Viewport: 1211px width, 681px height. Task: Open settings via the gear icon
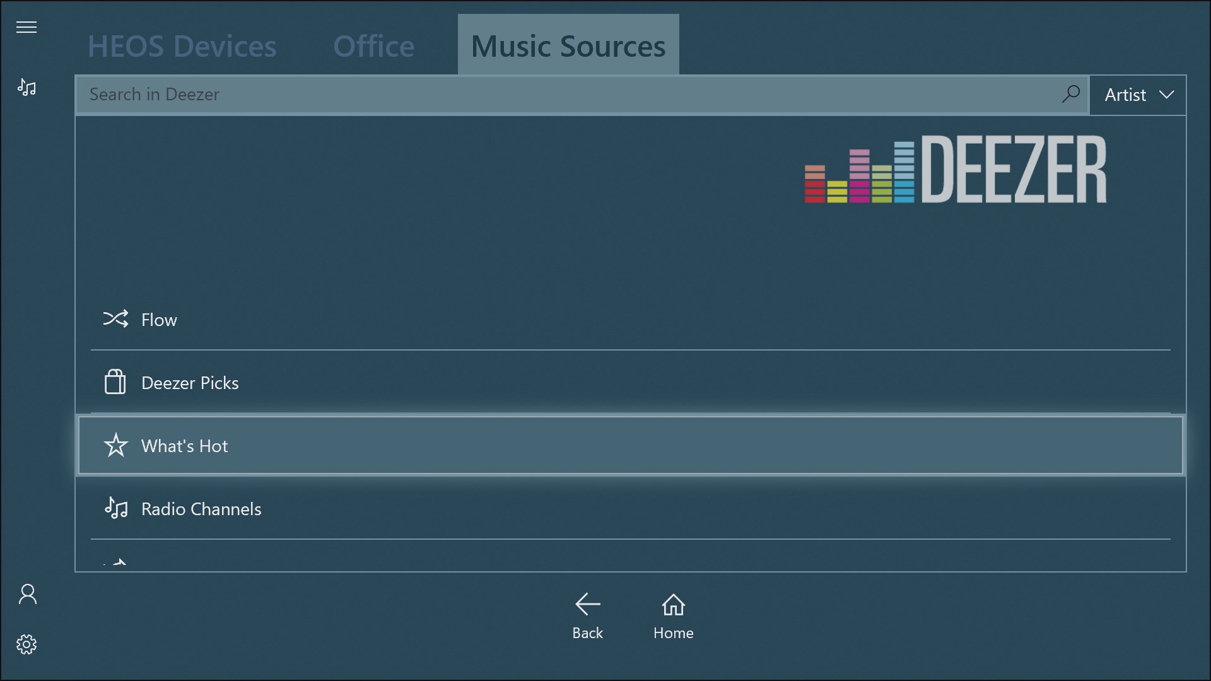[x=27, y=644]
